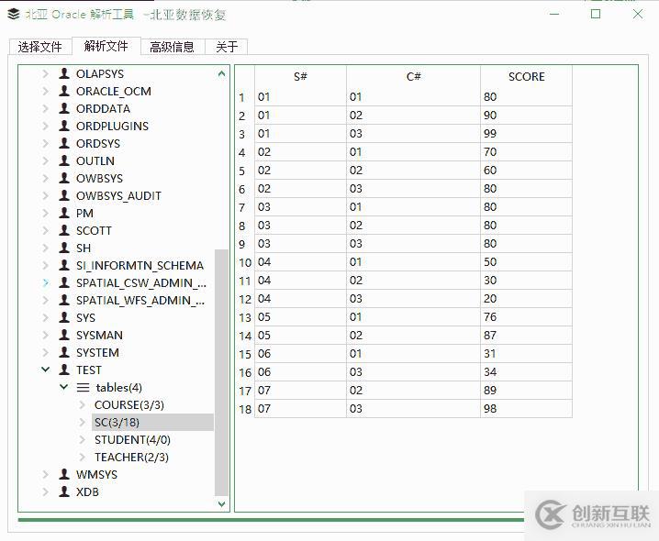
Task: Open the 选择文件 tab
Action: [40, 47]
